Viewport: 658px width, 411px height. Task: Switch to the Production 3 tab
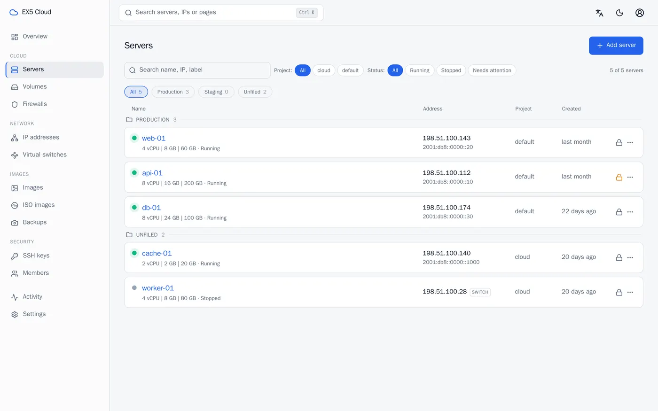point(173,92)
